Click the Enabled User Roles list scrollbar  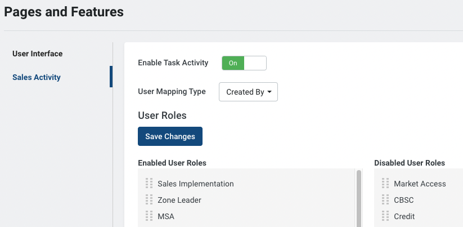(x=359, y=198)
